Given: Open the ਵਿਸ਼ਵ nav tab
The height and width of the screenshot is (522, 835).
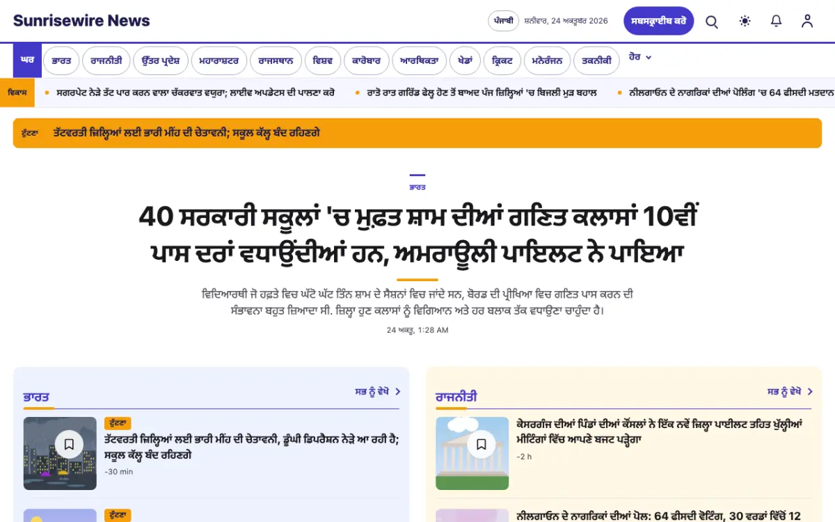Looking at the screenshot, I should (x=323, y=61).
